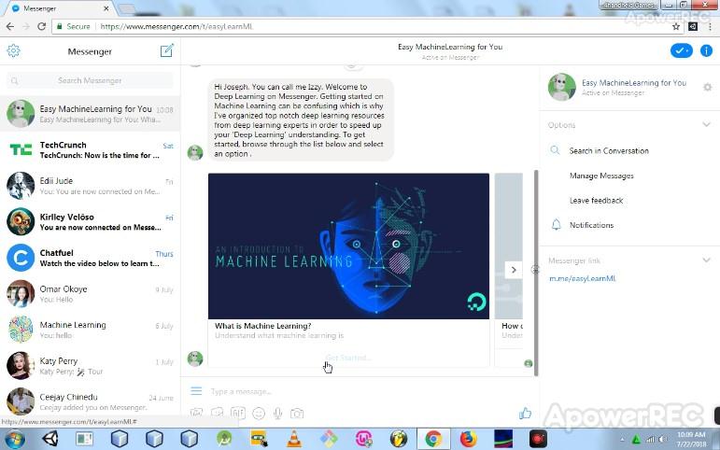Select Search in Conversation option

(609, 150)
